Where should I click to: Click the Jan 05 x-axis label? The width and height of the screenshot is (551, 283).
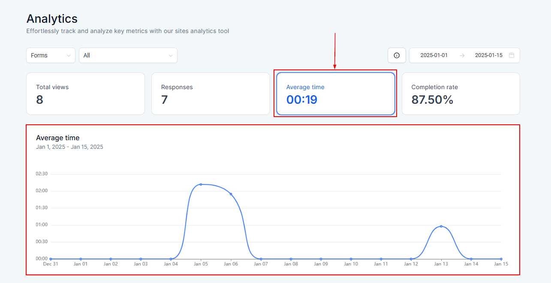tap(201, 264)
